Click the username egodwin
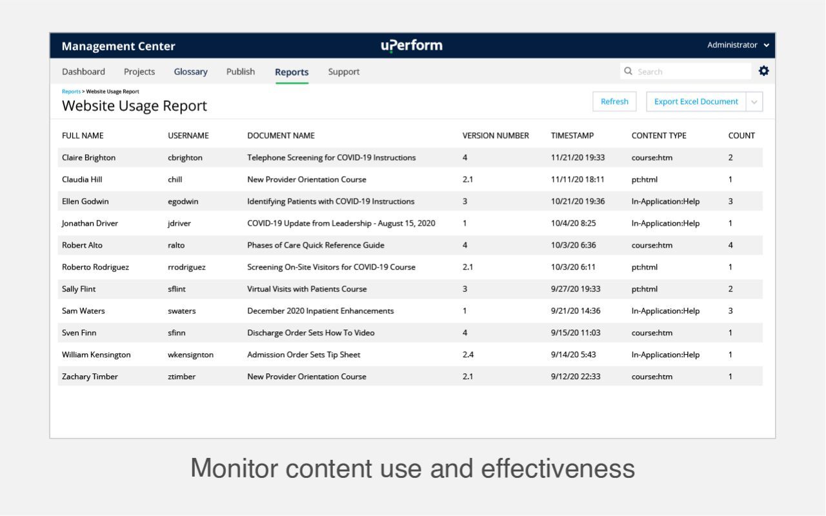The width and height of the screenshot is (826, 516). (183, 201)
